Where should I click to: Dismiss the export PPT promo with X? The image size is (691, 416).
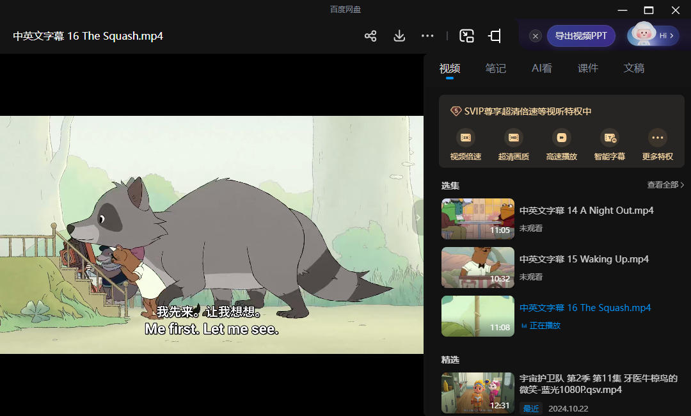(536, 36)
